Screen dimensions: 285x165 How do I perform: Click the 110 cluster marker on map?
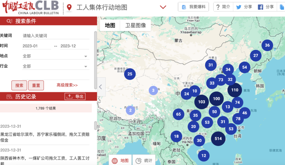[235, 90]
